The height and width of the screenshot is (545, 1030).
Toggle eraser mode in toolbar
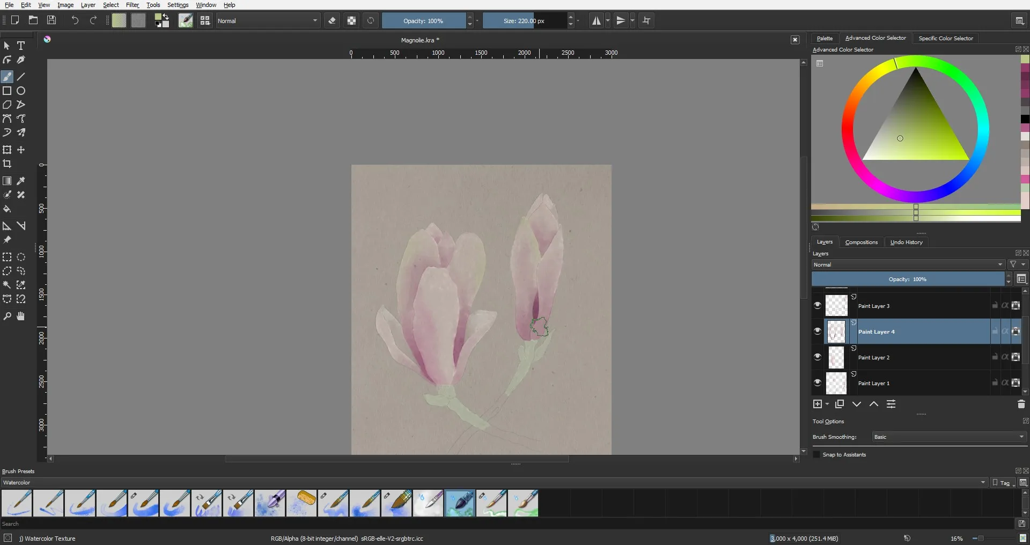click(332, 21)
